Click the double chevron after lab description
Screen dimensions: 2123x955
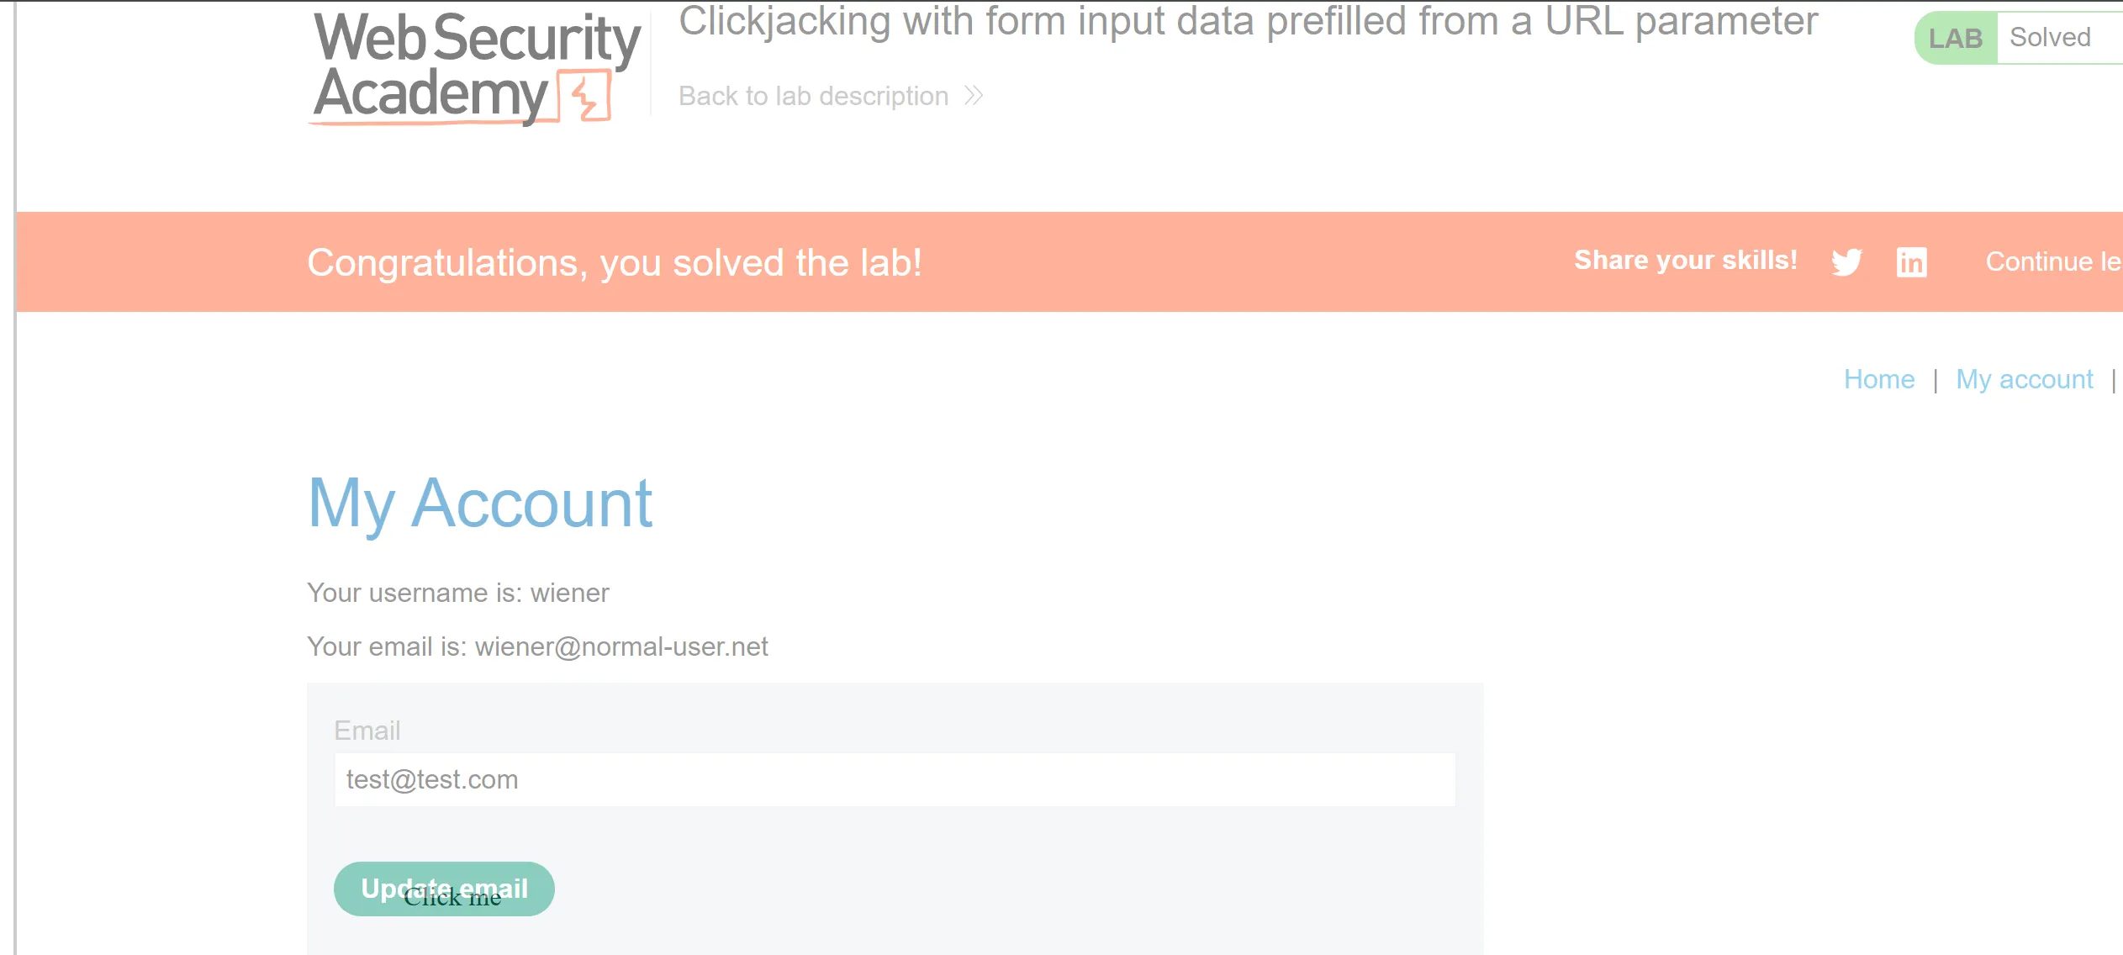tap(974, 96)
